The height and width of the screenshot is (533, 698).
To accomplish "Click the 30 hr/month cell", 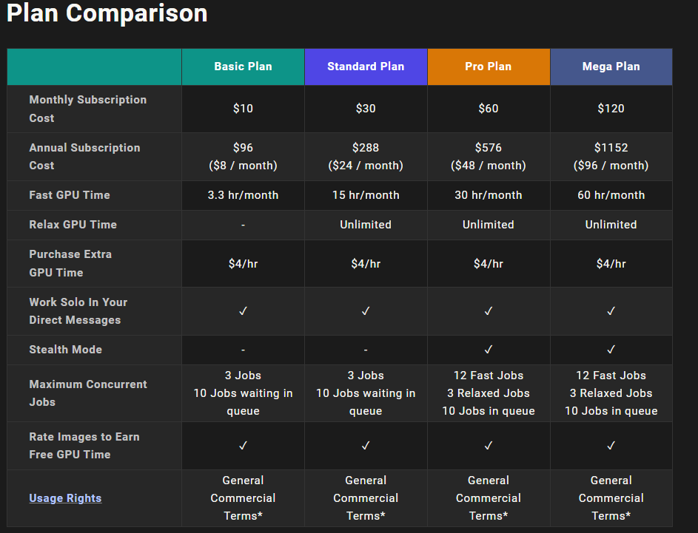I will tap(489, 195).
